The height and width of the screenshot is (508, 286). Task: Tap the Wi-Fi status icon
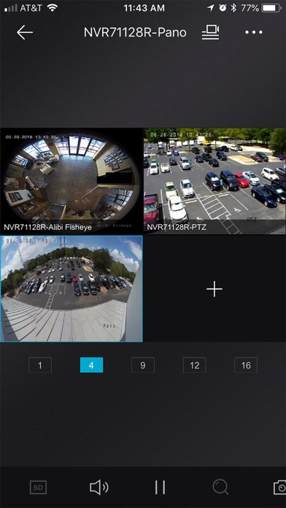click(x=52, y=8)
